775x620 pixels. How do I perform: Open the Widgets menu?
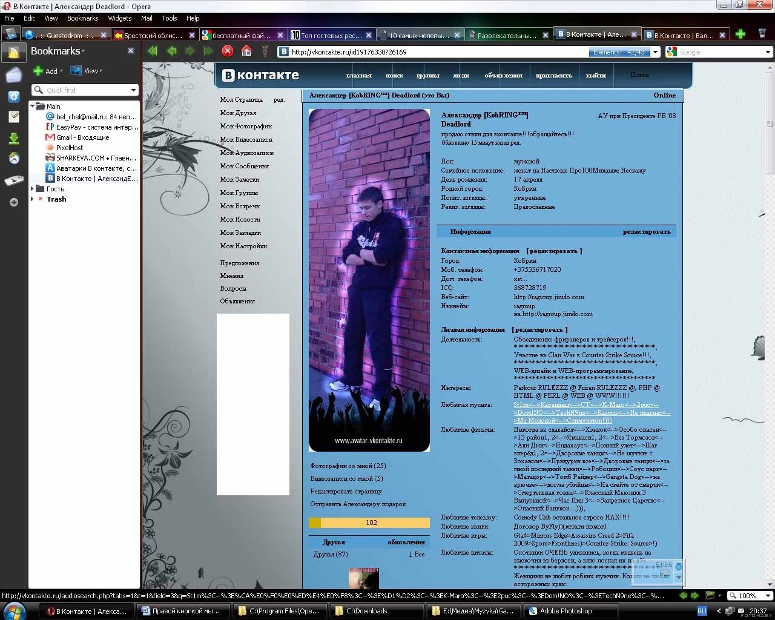point(120,18)
